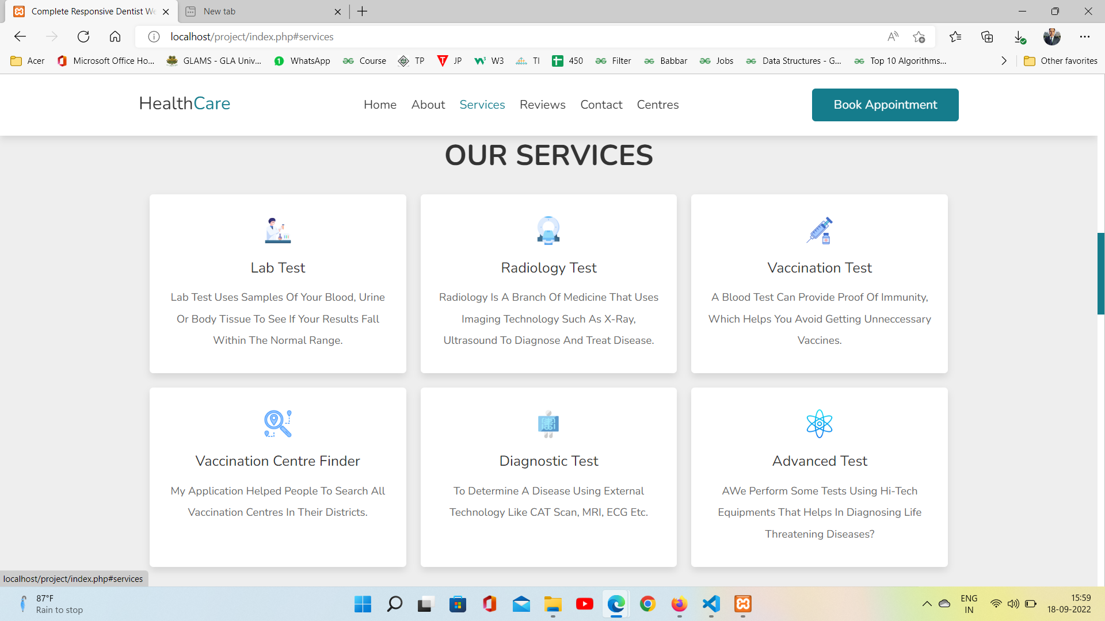The image size is (1105, 621).
Task: Click the Diagnostic Test X-ray icon
Action: click(548, 424)
